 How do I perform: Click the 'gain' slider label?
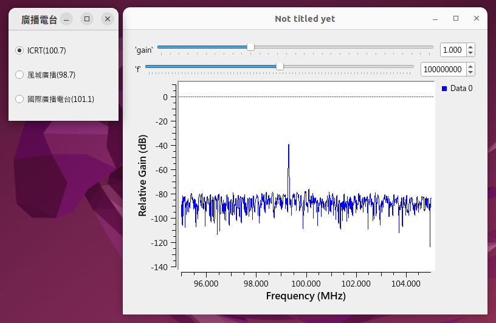pyautogui.click(x=144, y=50)
